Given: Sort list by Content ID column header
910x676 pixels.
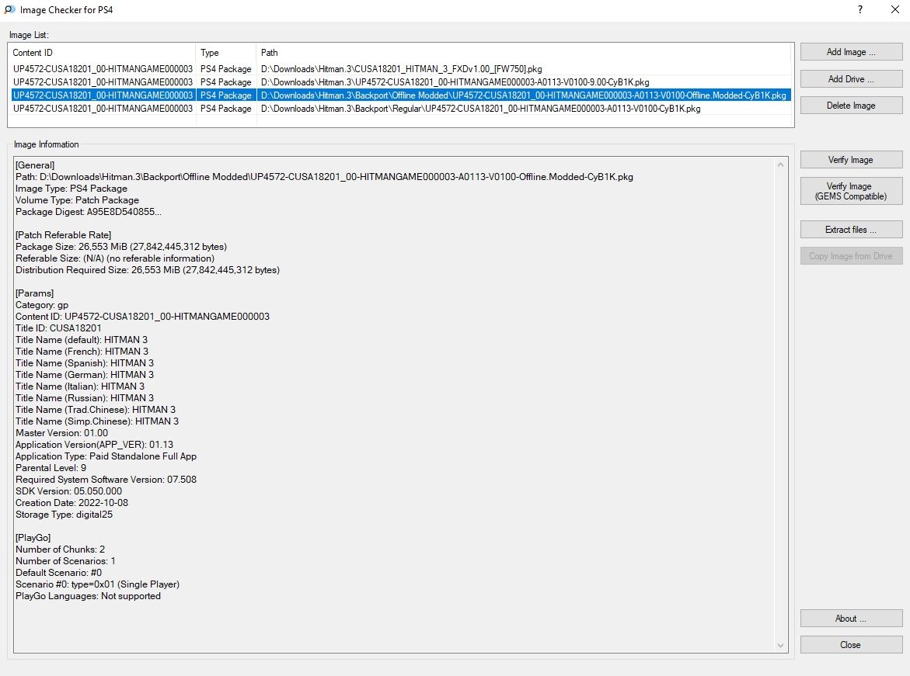Looking at the screenshot, I should [x=101, y=53].
